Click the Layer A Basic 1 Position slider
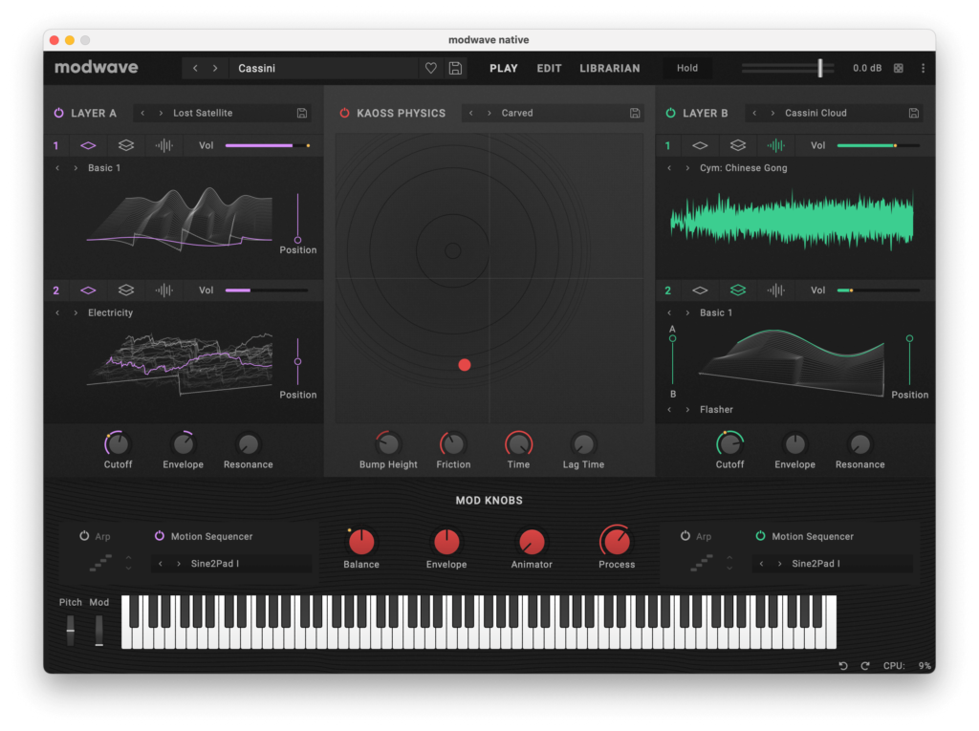The image size is (979, 731). coord(298,219)
